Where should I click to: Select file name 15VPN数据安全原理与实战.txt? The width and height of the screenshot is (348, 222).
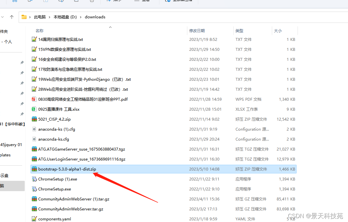point(65,49)
